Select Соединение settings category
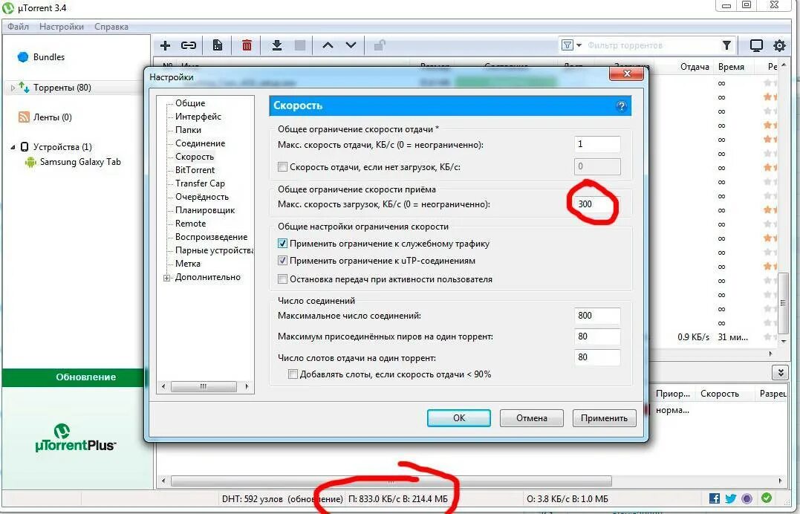 (x=200, y=143)
